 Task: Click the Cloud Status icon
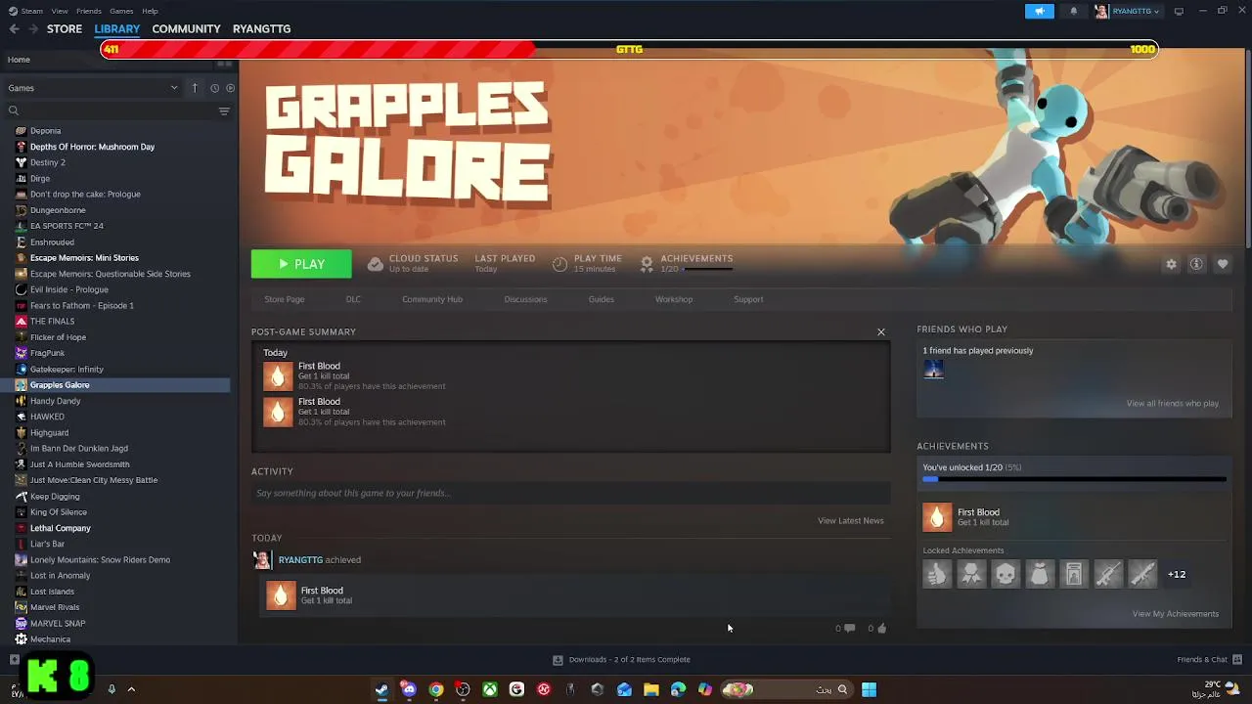pyautogui.click(x=375, y=264)
